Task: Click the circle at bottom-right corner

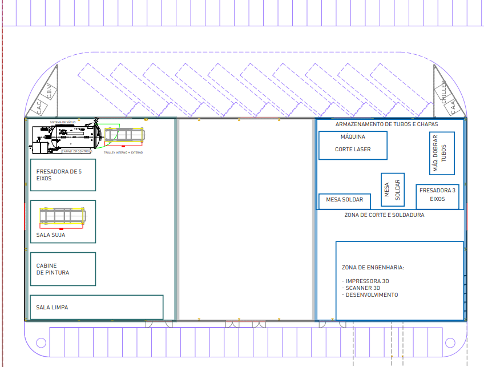Action: tap(450, 342)
